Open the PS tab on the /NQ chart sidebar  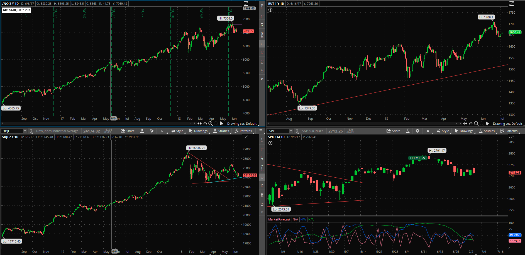262,52
